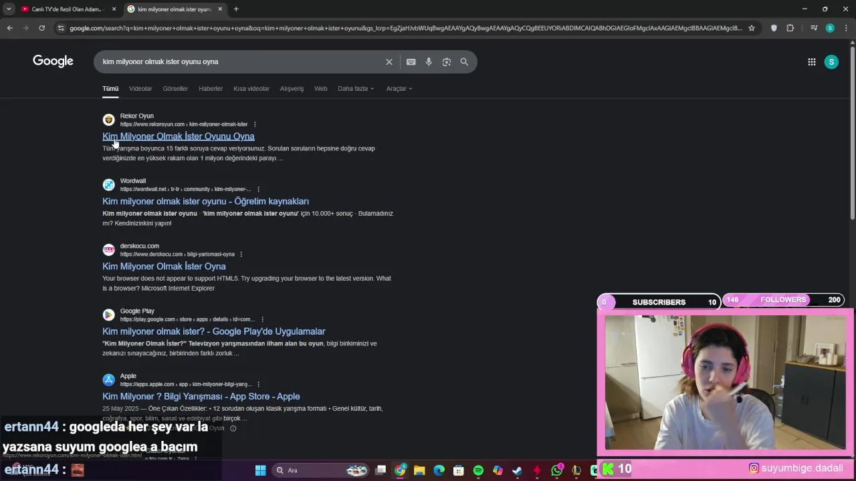Close the Canlı TV'de Rezil Olan Adam tab
The height and width of the screenshot is (481, 856).
114,9
